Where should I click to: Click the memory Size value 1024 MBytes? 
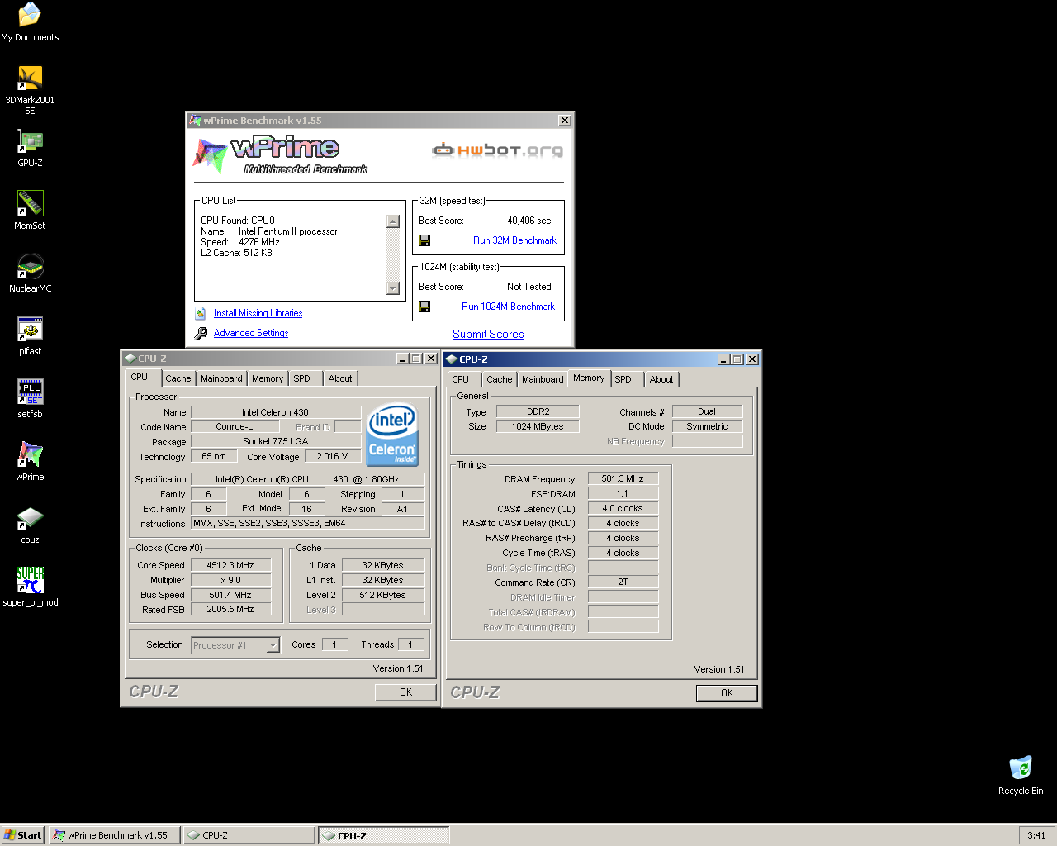point(537,426)
